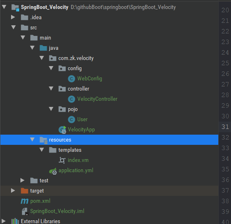Collapse the pojo package arrow
The image size is (231, 224).
coord(51,109)
